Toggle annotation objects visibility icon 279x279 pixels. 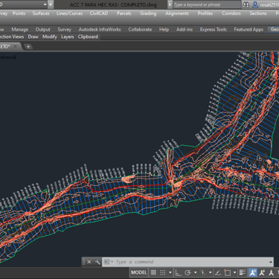(x=253, y=272)
